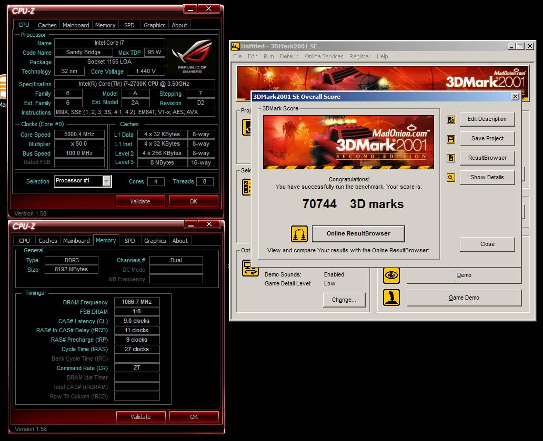The width and height of the screenshot is (543, 441).
Task: Click Validate in the top CPU-Z window
Action: tap(140, 201)
